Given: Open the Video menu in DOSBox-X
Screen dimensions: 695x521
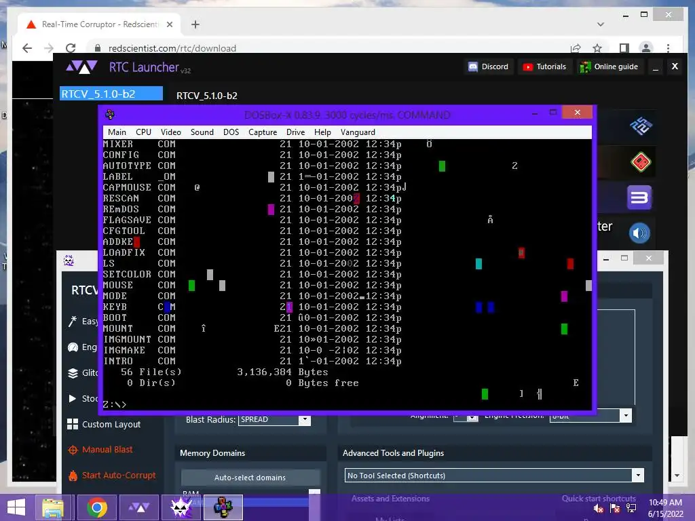Looking at the screenshot, I should point(170,132).
